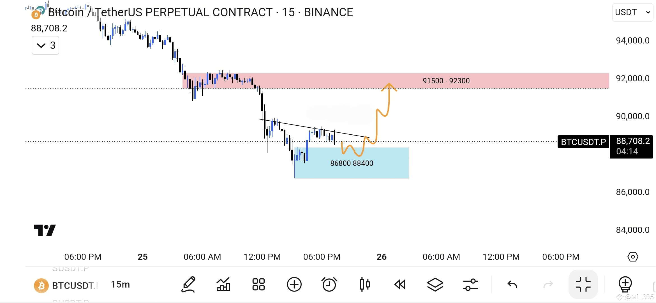Image resolution: width=656 pixels, height=303 pixels.
Task: Open the layers object tree
Action: [435, 284]
